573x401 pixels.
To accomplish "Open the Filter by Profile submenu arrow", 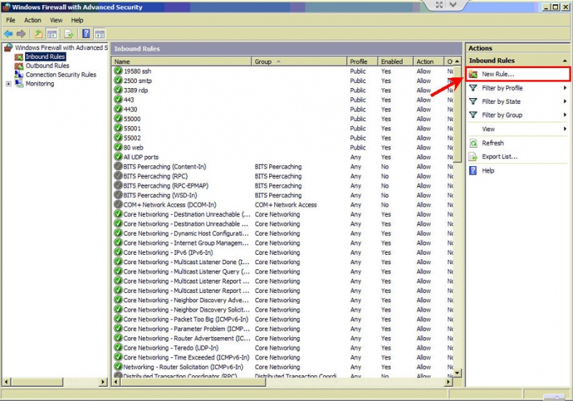I will [565, 88].
